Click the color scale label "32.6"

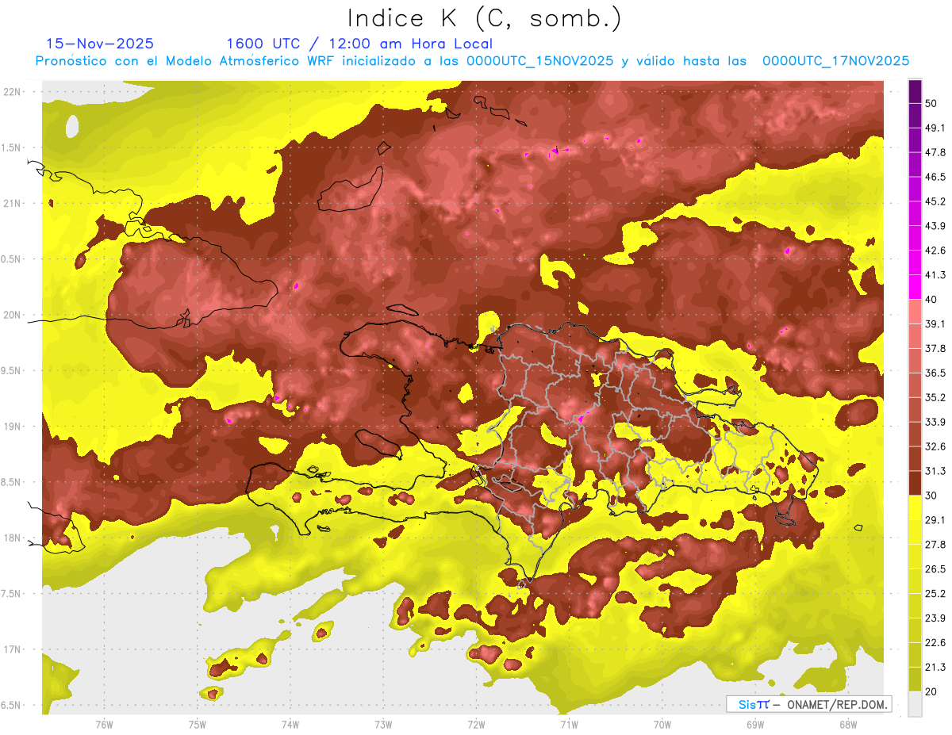point(935,446)
